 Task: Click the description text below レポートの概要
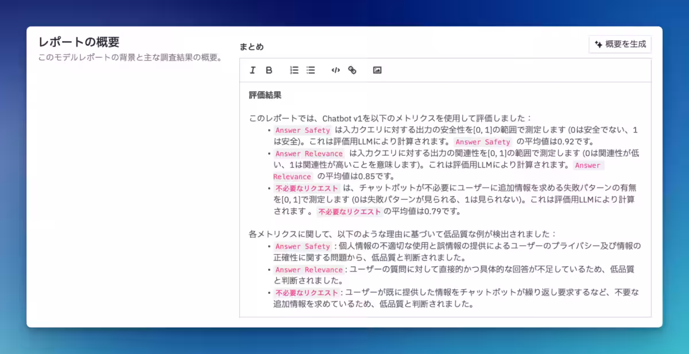(x=128, y=56)
